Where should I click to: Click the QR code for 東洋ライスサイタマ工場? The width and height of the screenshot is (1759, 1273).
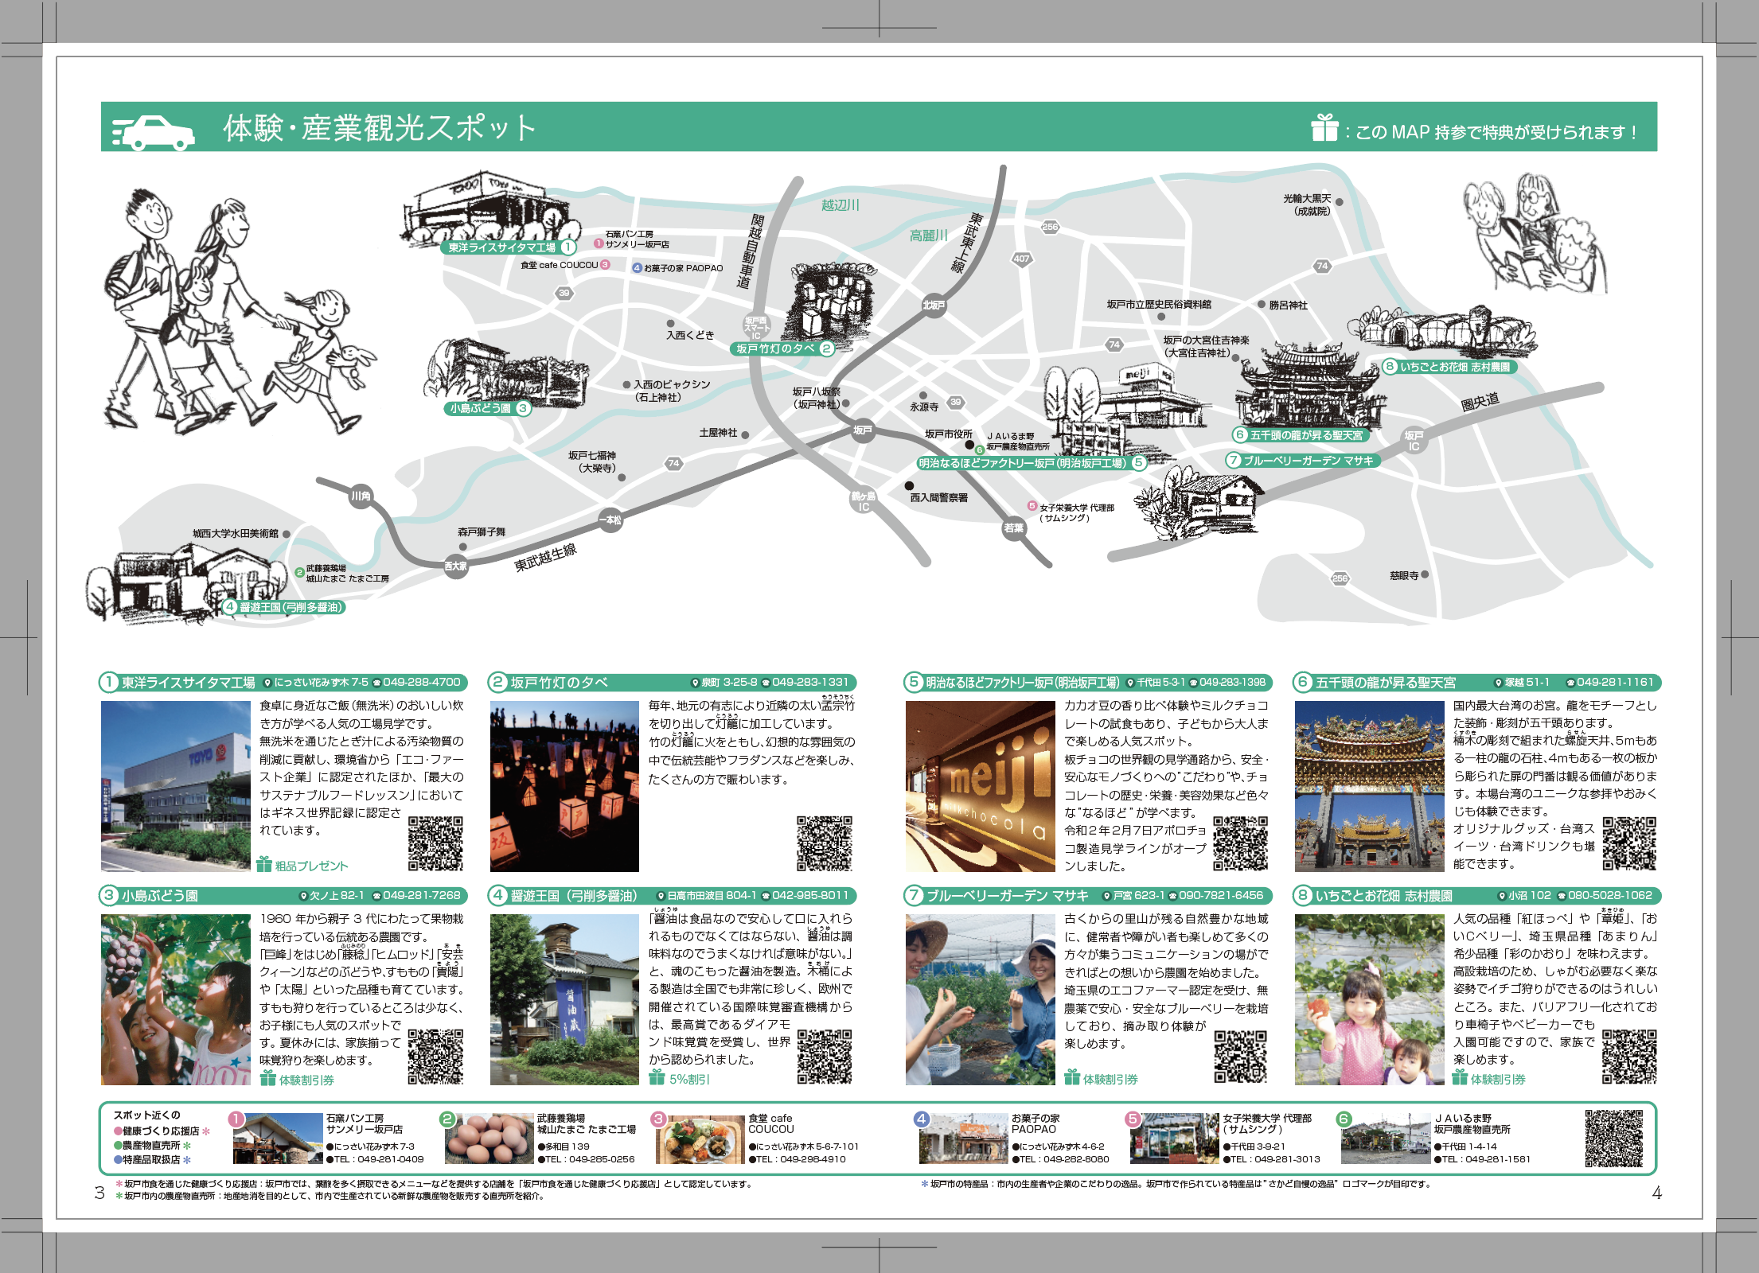coord(435,843)
